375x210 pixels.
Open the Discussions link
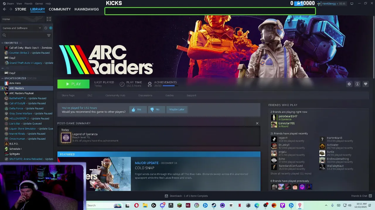(x=145, y=95)
